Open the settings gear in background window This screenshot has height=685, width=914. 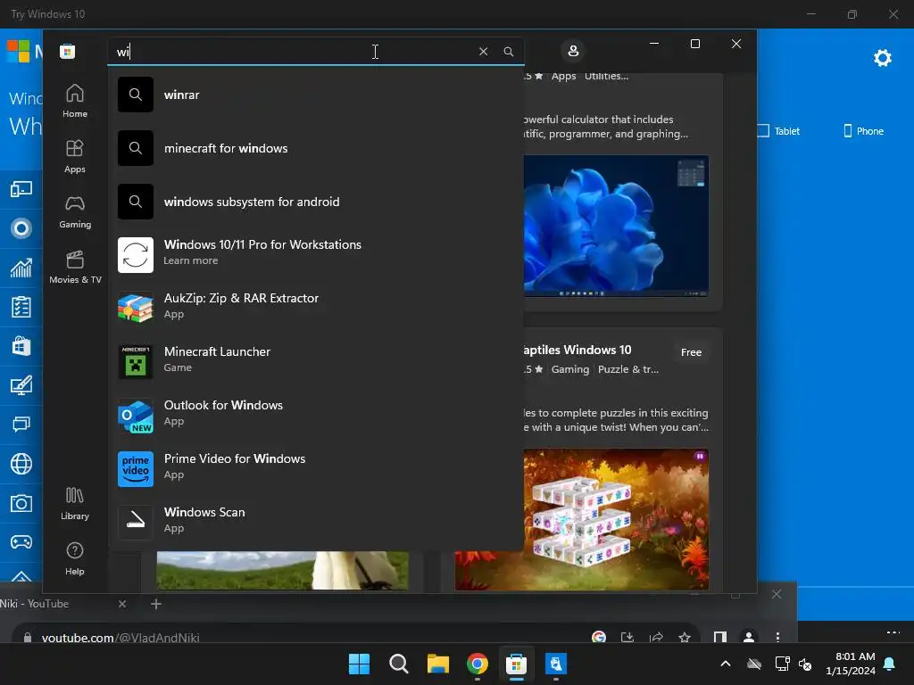point(882,58)
